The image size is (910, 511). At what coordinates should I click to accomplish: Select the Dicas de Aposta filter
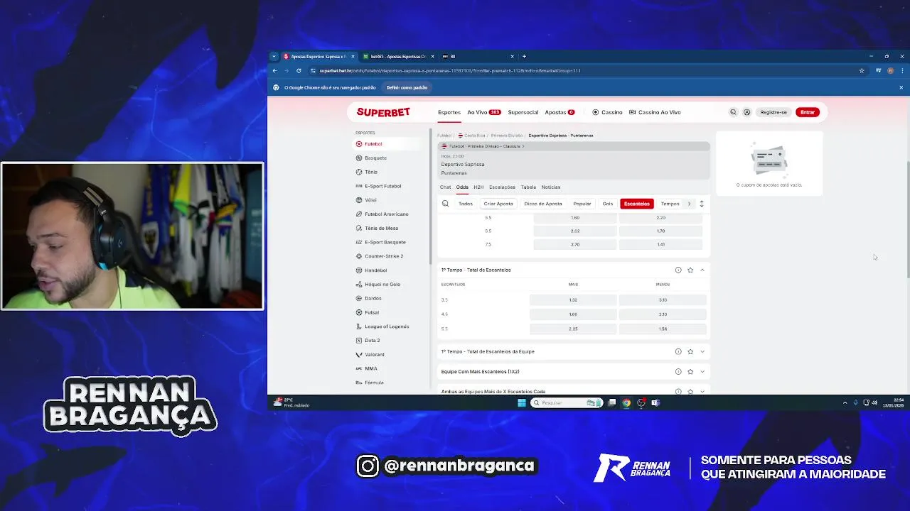point(543,204)
